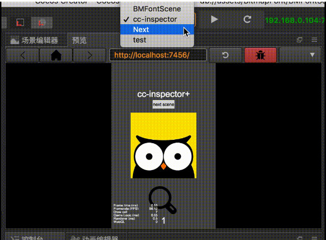
Task: Go forward with the right arrow button
Action: point(89,55)
